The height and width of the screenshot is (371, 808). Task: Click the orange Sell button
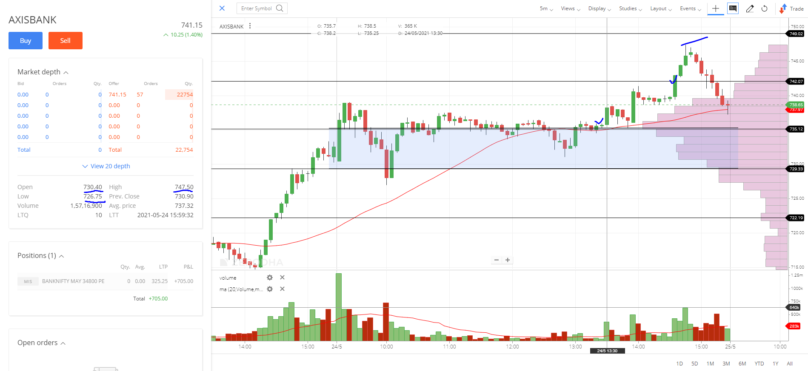click(x=65, y=41)
